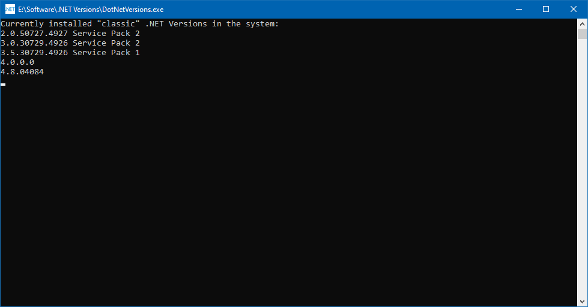Click the line 2.0.50727.4927 Service Pack 2
588x307 pixels.
pyautogui.click(x=70, y=34)
